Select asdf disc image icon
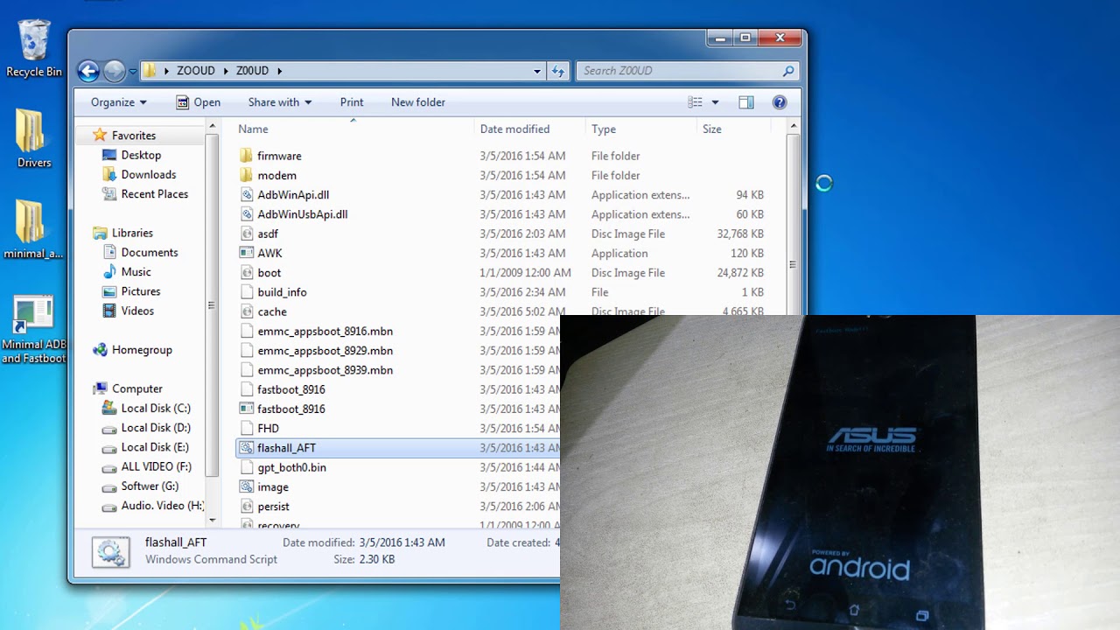The height and width of the screenshot is (630, 1120). [x=247, y=234]
